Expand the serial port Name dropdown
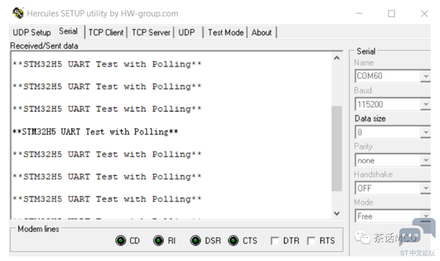This screenshot has height=261, width=440. tap(425, 76)
